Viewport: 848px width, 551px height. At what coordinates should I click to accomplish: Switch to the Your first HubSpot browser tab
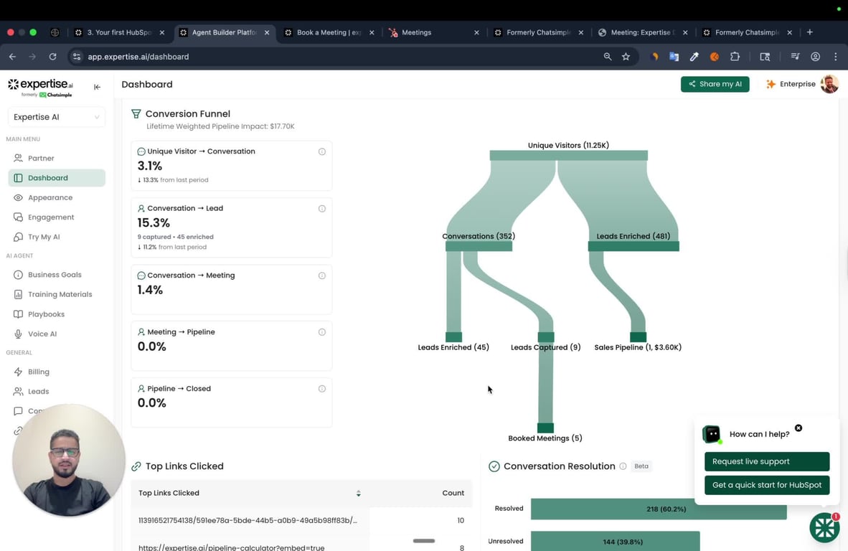119,32
